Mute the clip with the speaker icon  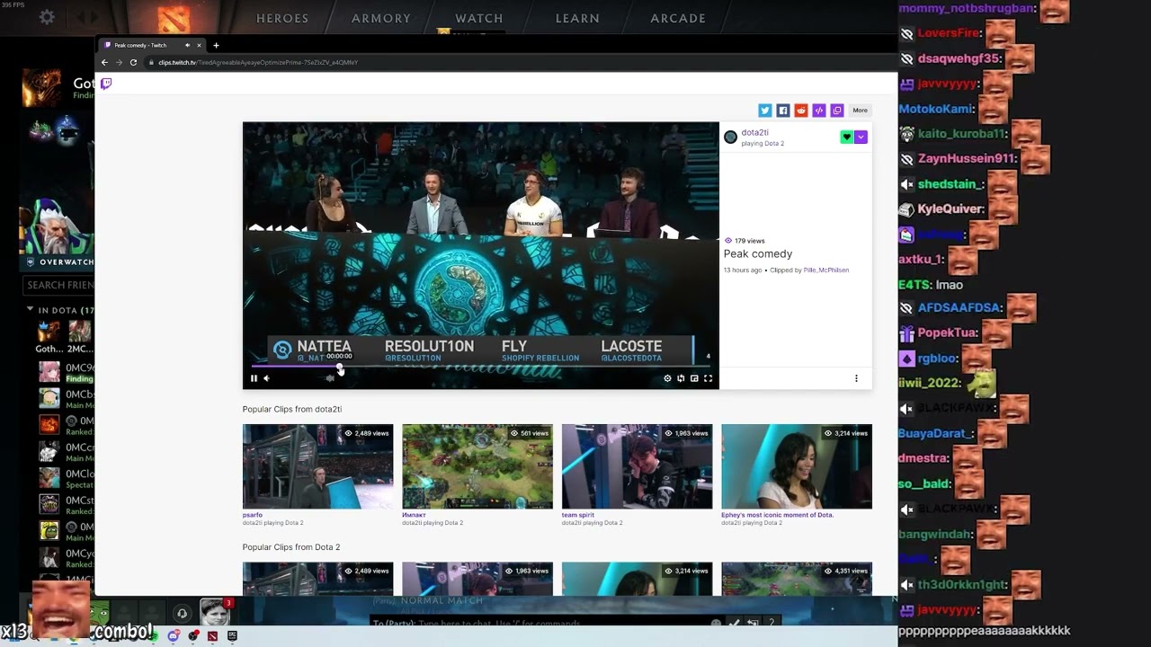266,378
